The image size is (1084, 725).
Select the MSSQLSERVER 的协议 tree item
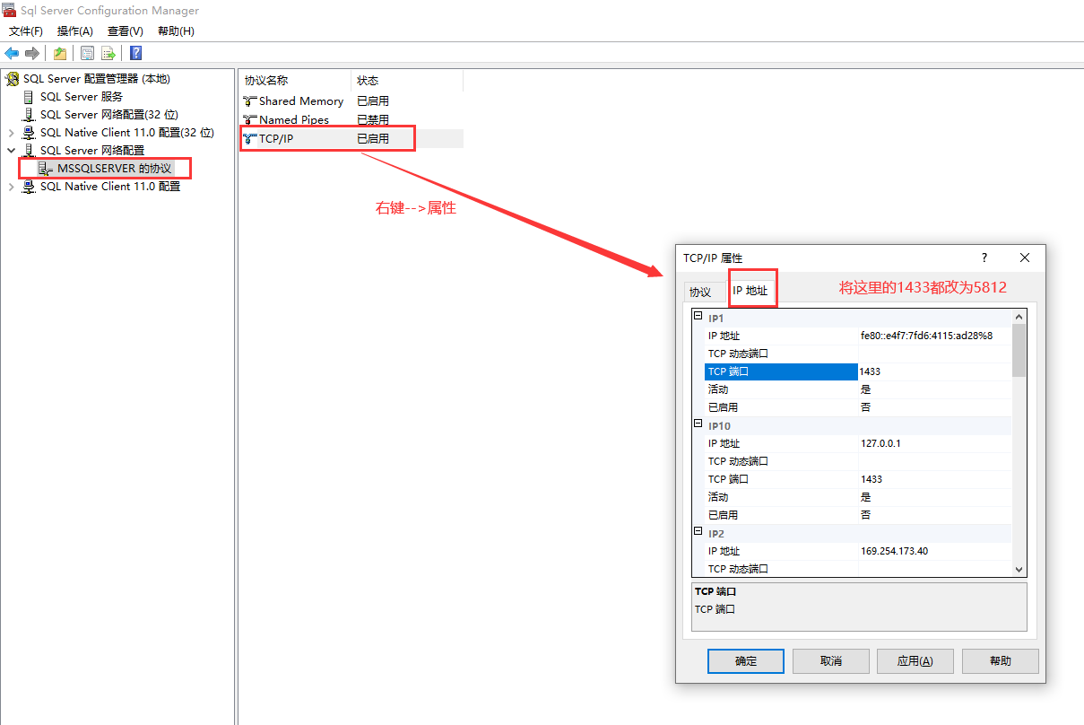pyautogui.click(x=113, y=168)
